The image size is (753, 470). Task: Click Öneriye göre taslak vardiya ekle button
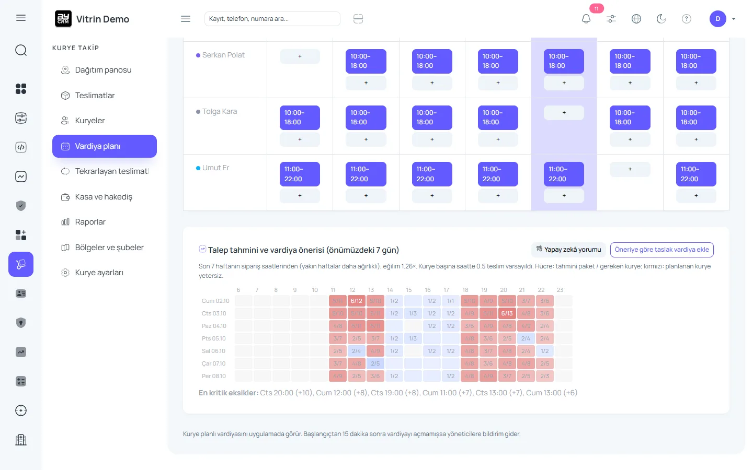click(662, 250)
